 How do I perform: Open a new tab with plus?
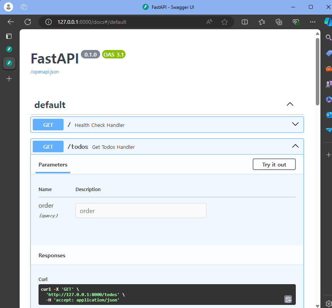(x=9, y=79)
